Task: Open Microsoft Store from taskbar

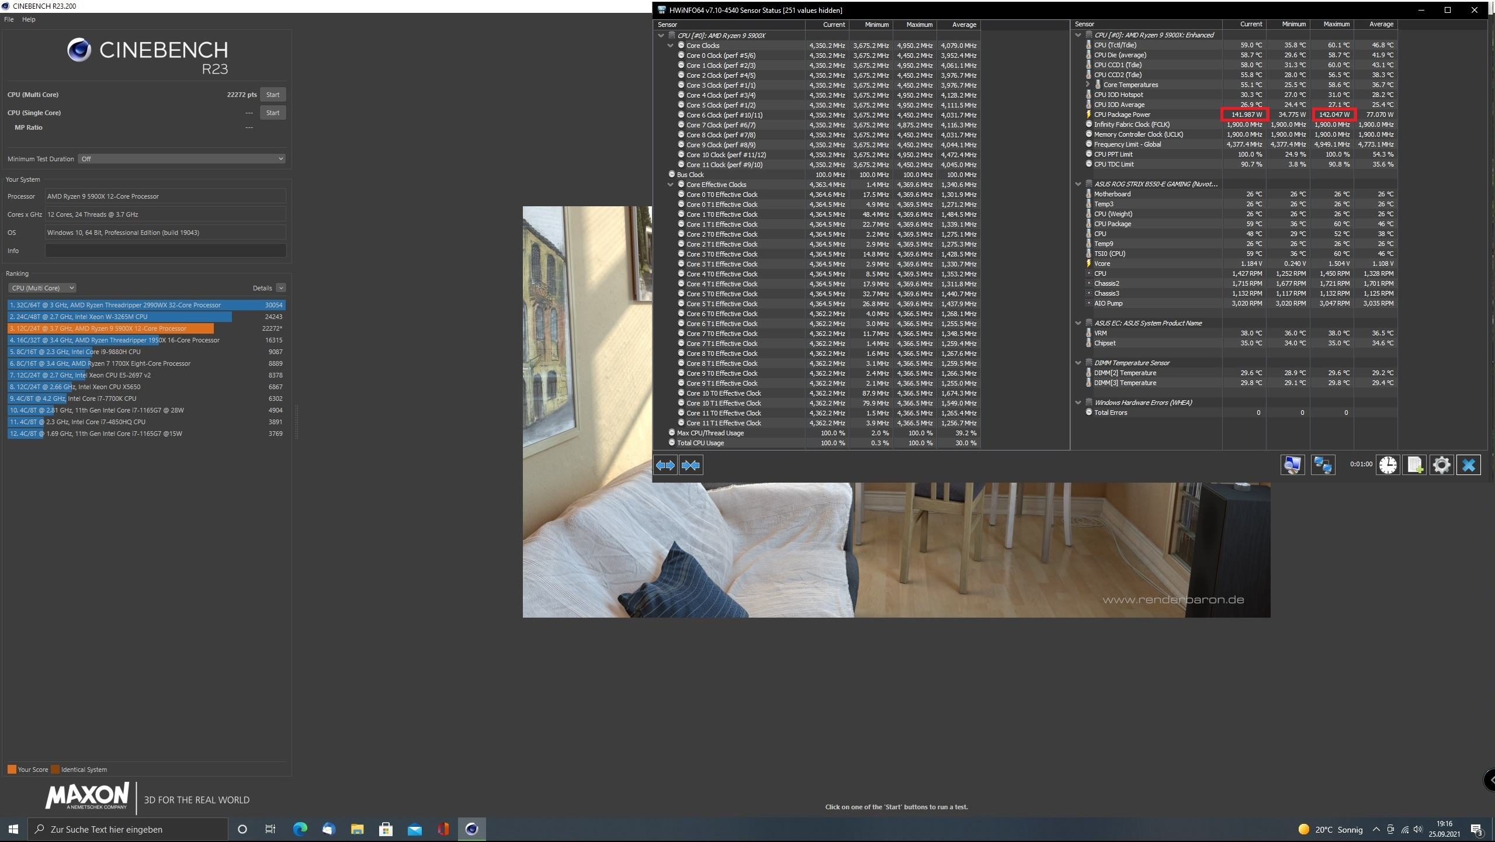Action: coord(386,829)
